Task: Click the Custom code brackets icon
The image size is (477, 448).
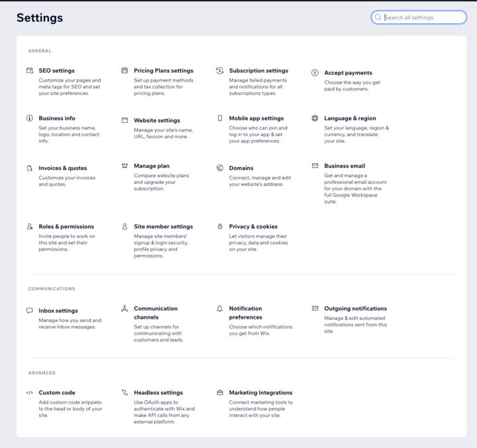Action: [30, 392]
